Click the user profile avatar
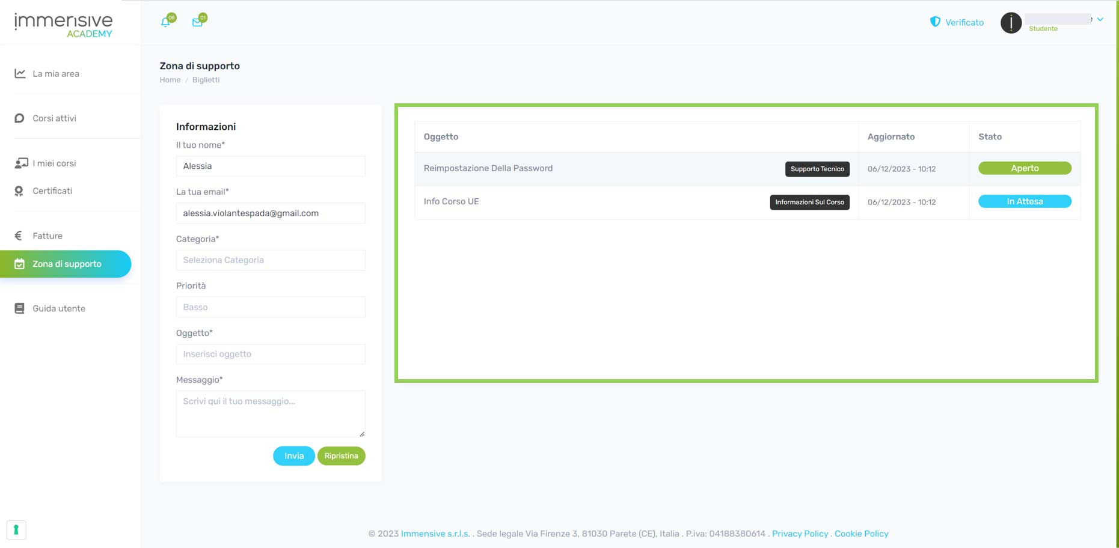The image size is (1119, 548). click(x=1011, y=23)
